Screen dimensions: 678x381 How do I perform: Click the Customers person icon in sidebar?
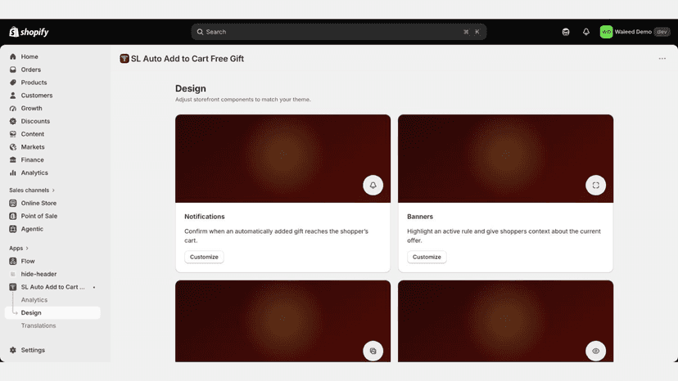13,96
